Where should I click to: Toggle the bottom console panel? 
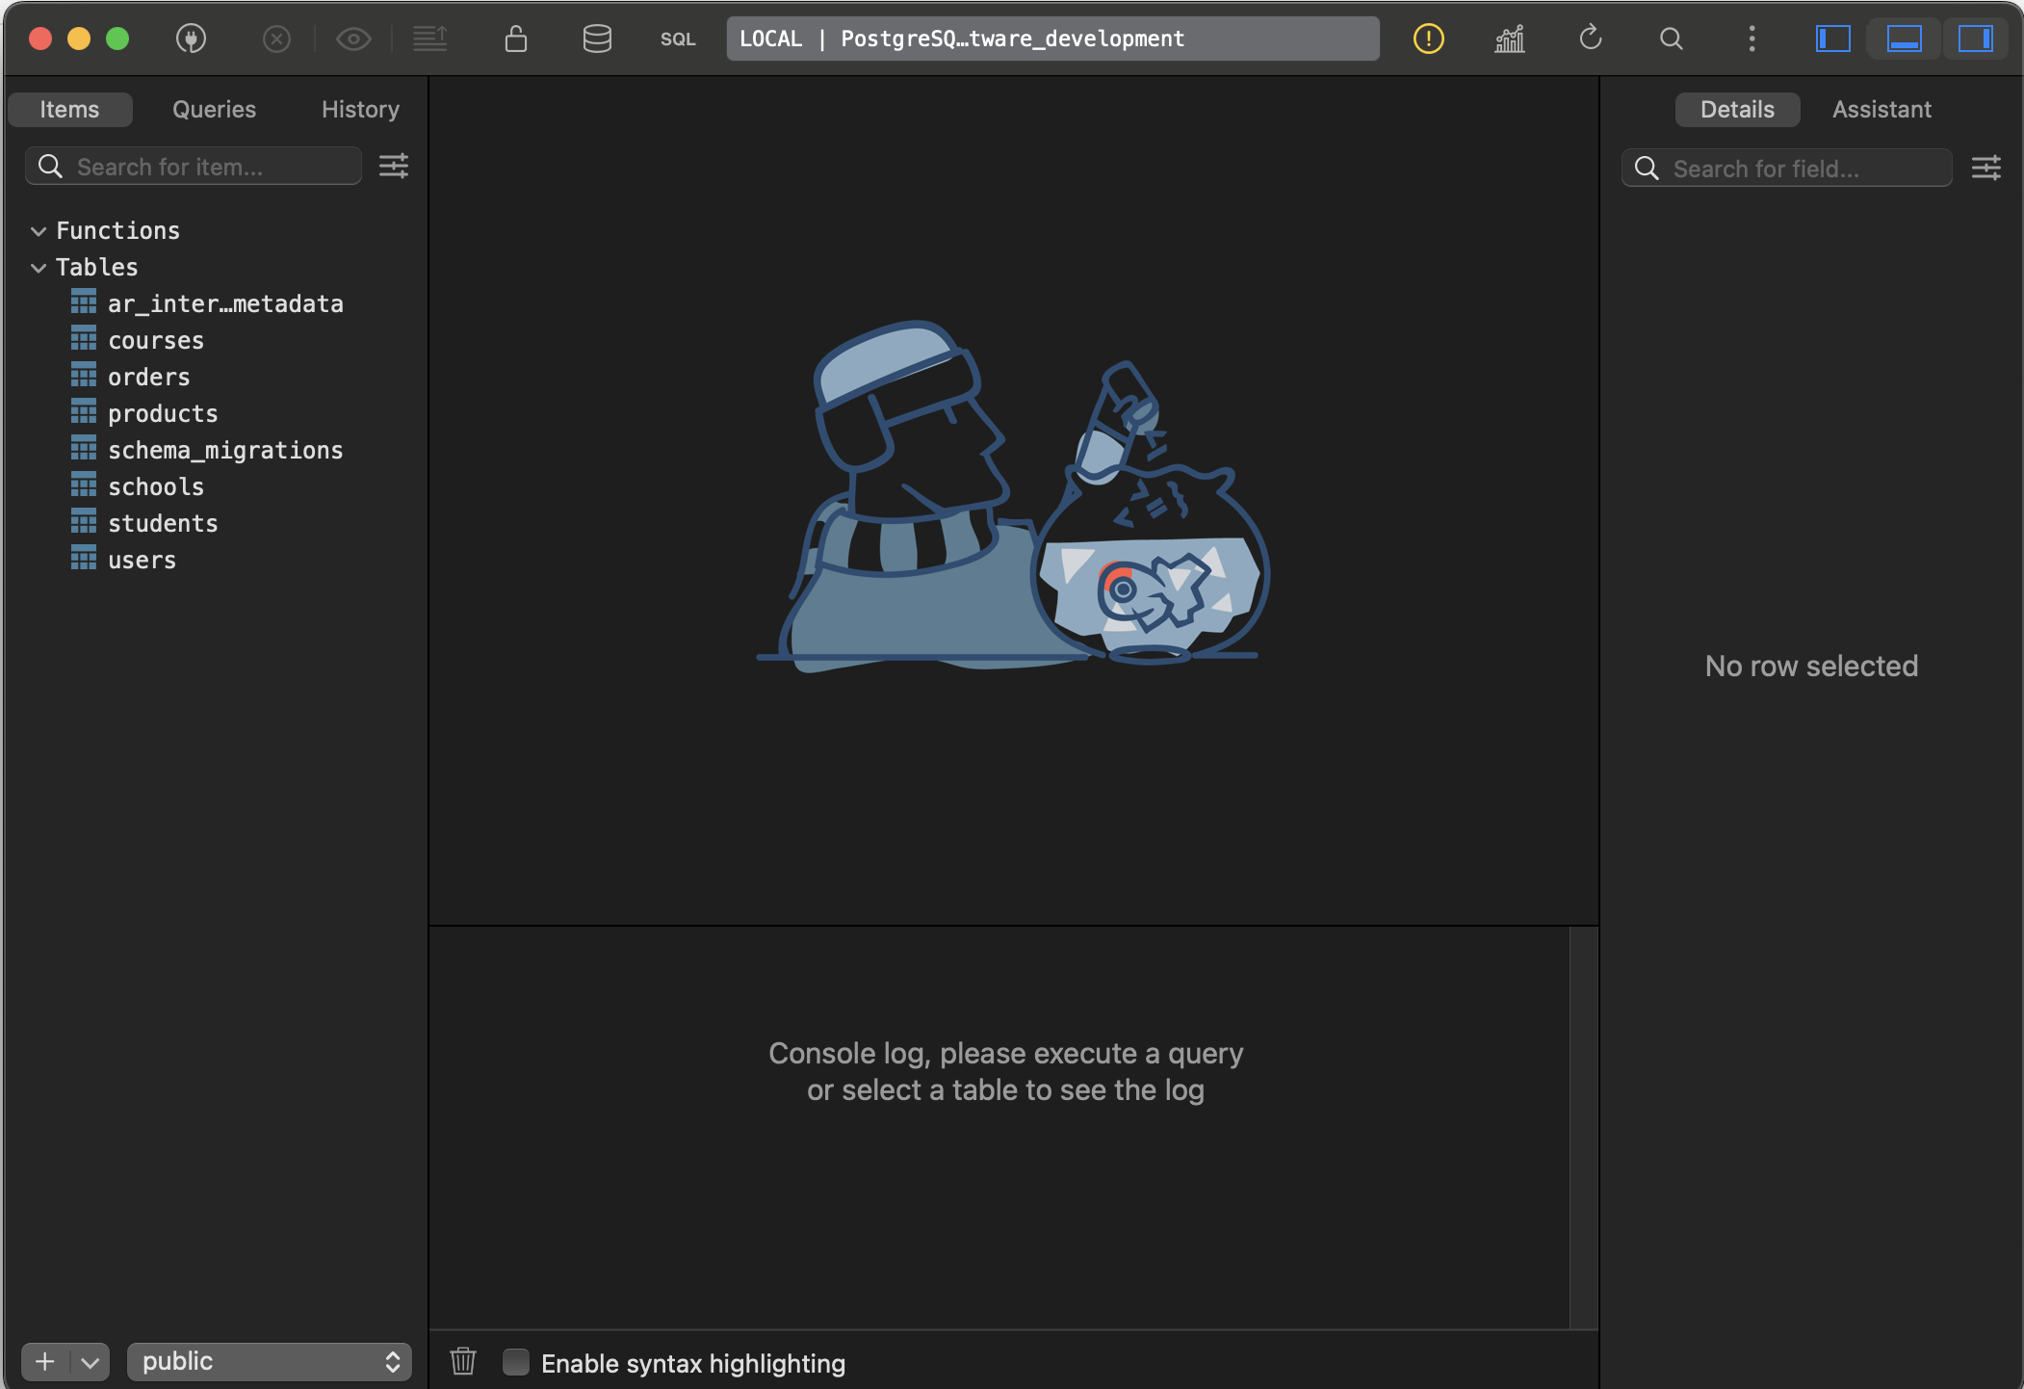pos(1904,39)
